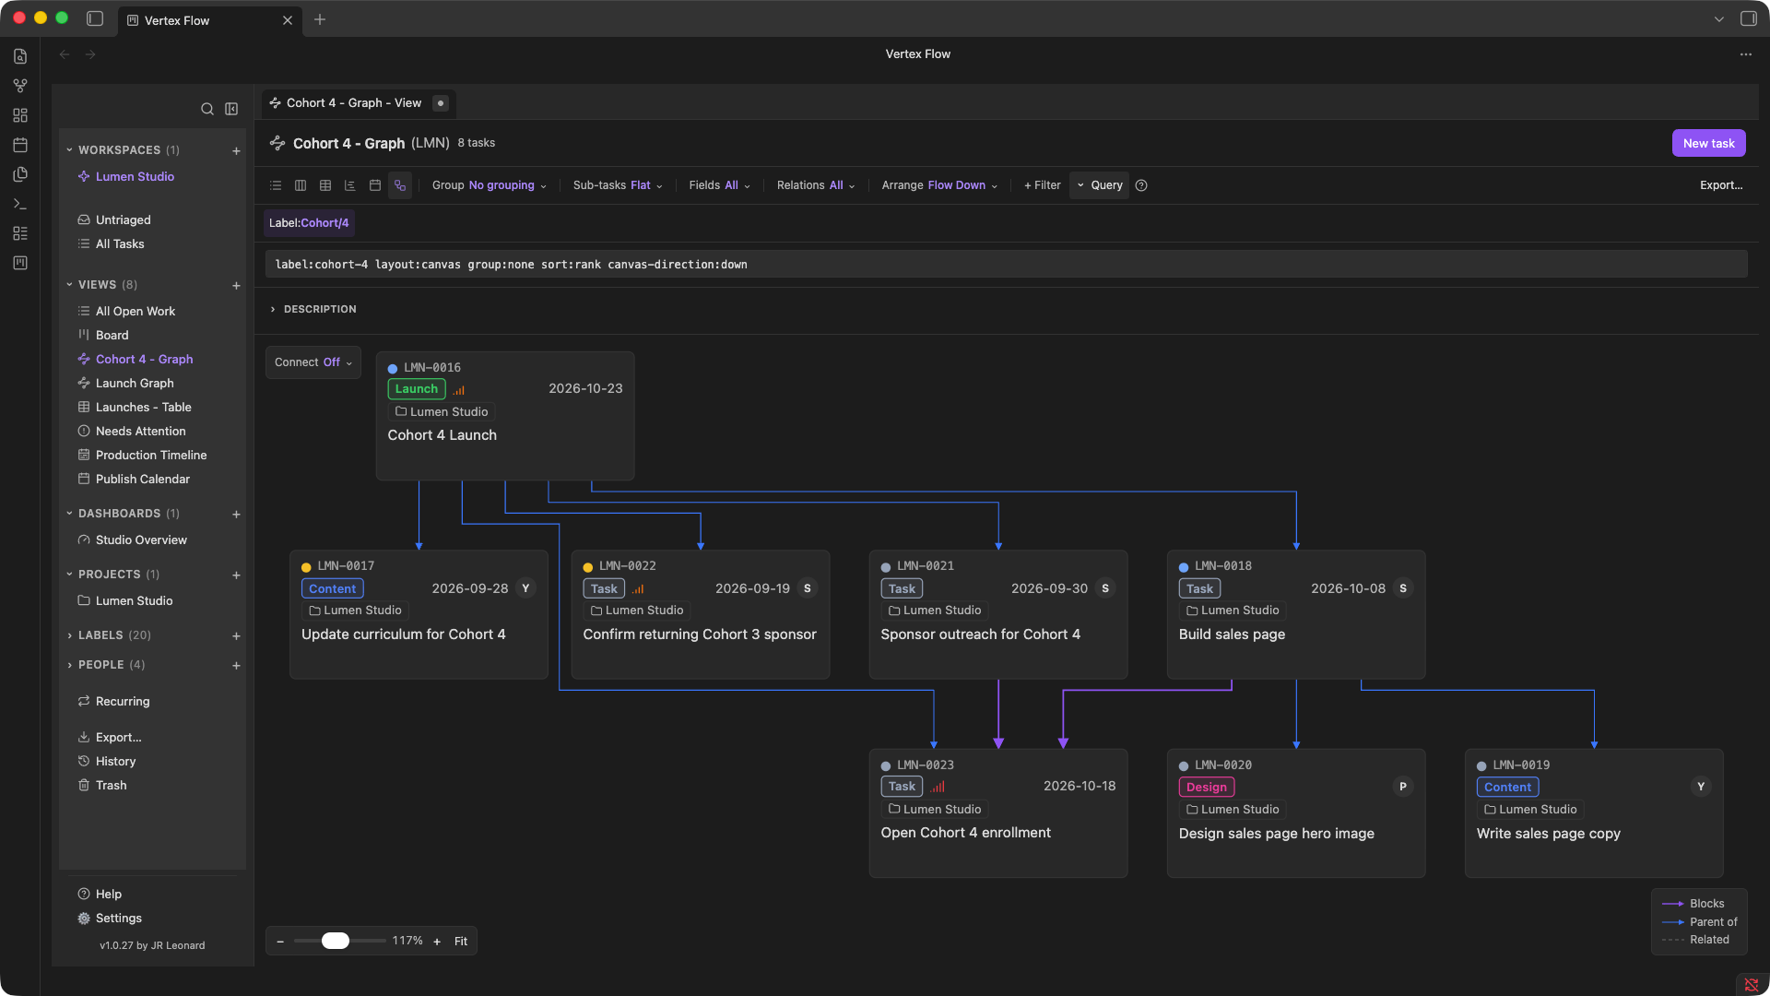1770x996 pixels.
Task: Toggle status dot on LMN-0016 card
Action: click(x=393, y=368)
